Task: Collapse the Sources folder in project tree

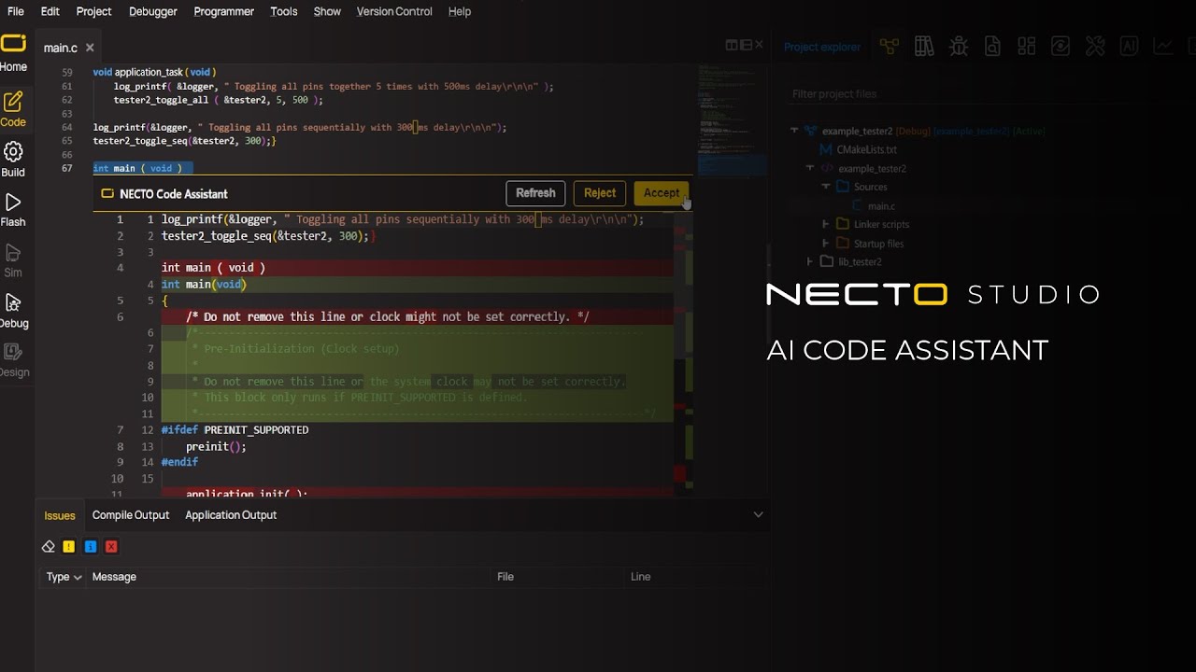Action: coord(826,187)
